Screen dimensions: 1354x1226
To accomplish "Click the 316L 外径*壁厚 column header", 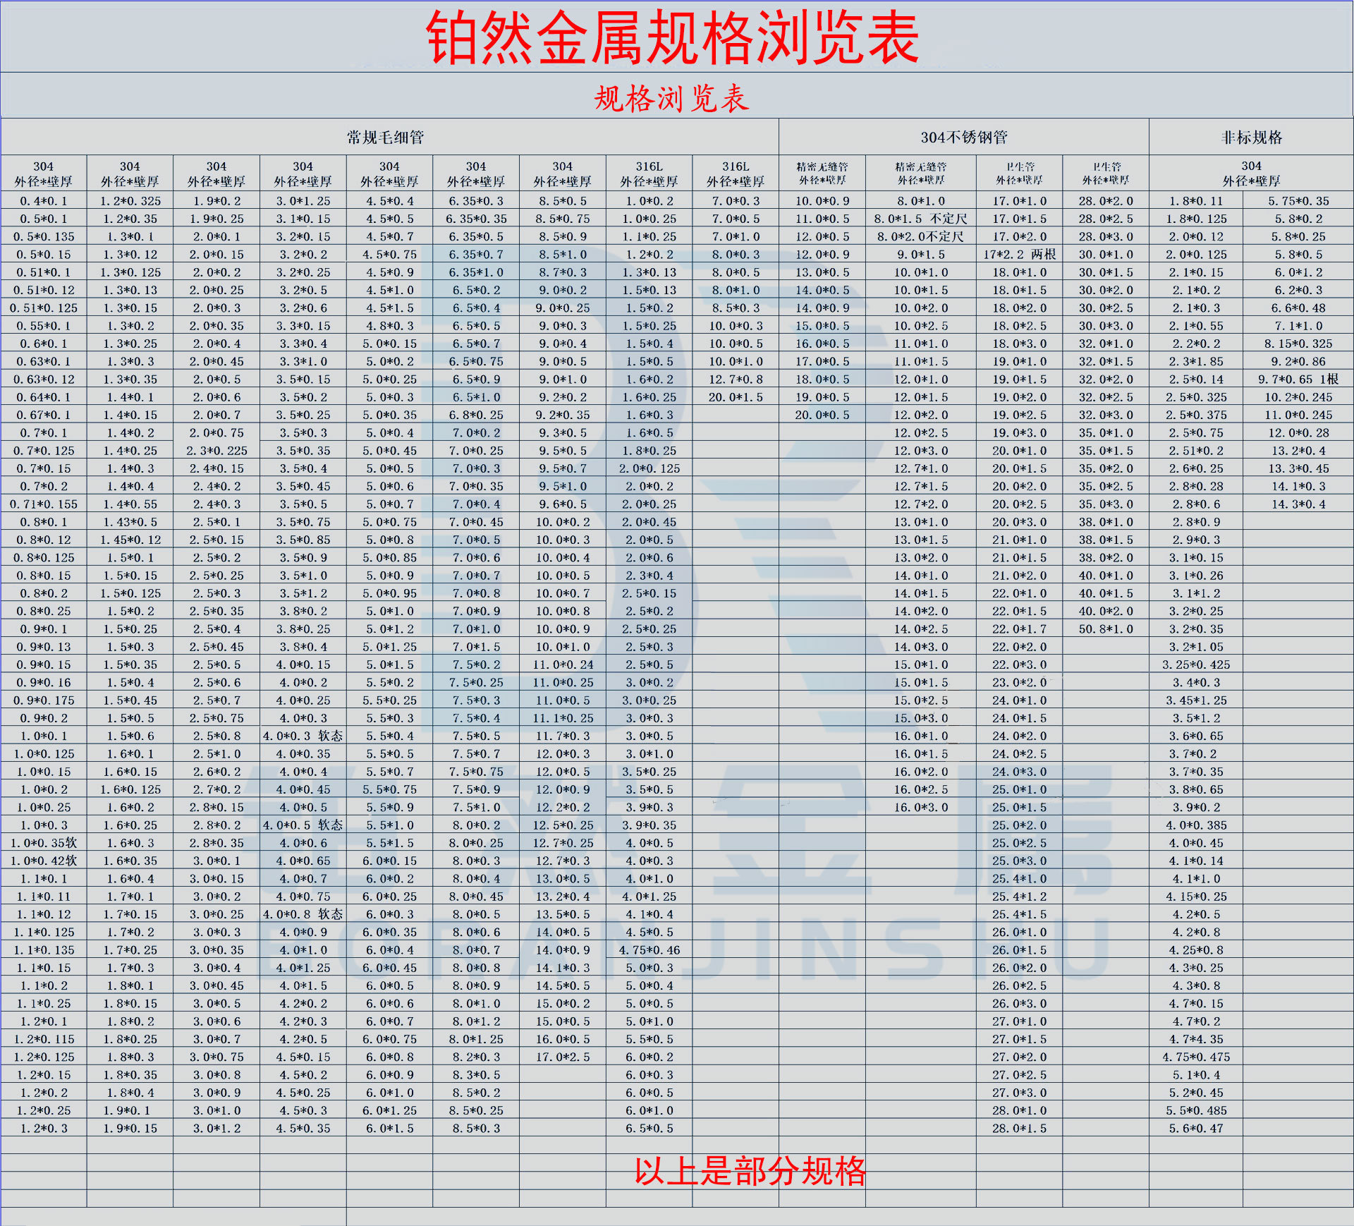I will pos(649,172).
